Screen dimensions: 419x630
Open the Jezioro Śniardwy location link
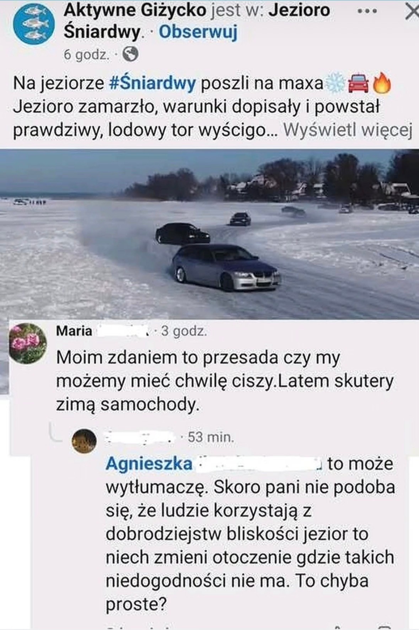pyautogui.click(x=197, y=21)
